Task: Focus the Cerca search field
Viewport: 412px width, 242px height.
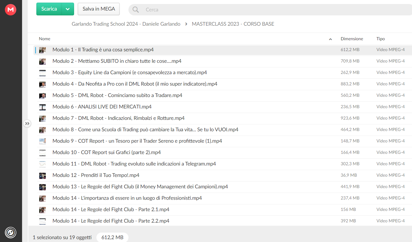Action: (275, 10)
